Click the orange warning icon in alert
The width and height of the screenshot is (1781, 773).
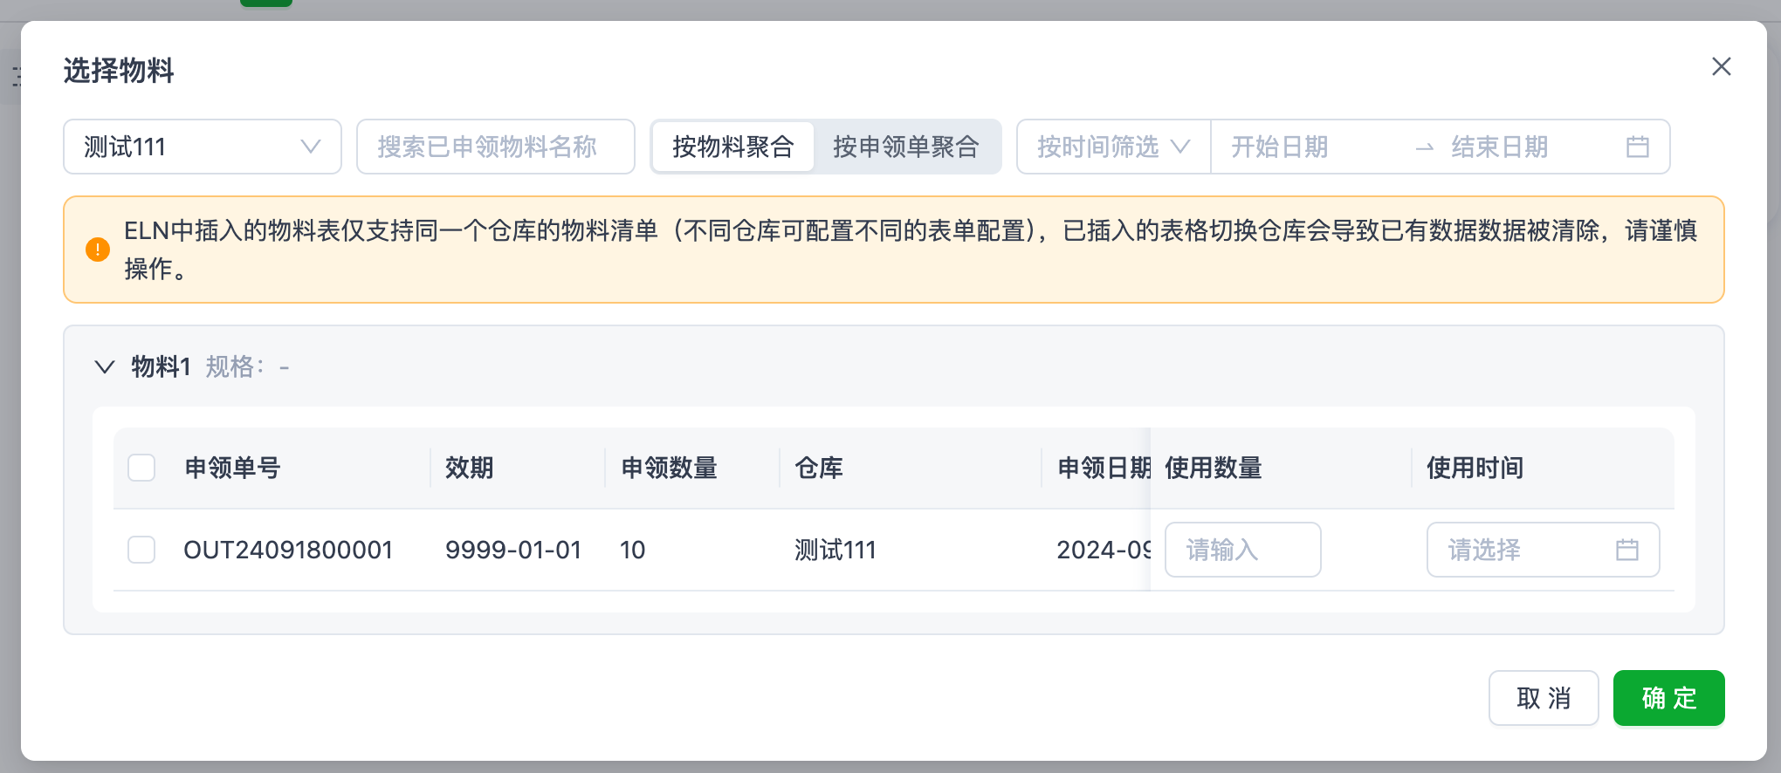tap(98, 250)
